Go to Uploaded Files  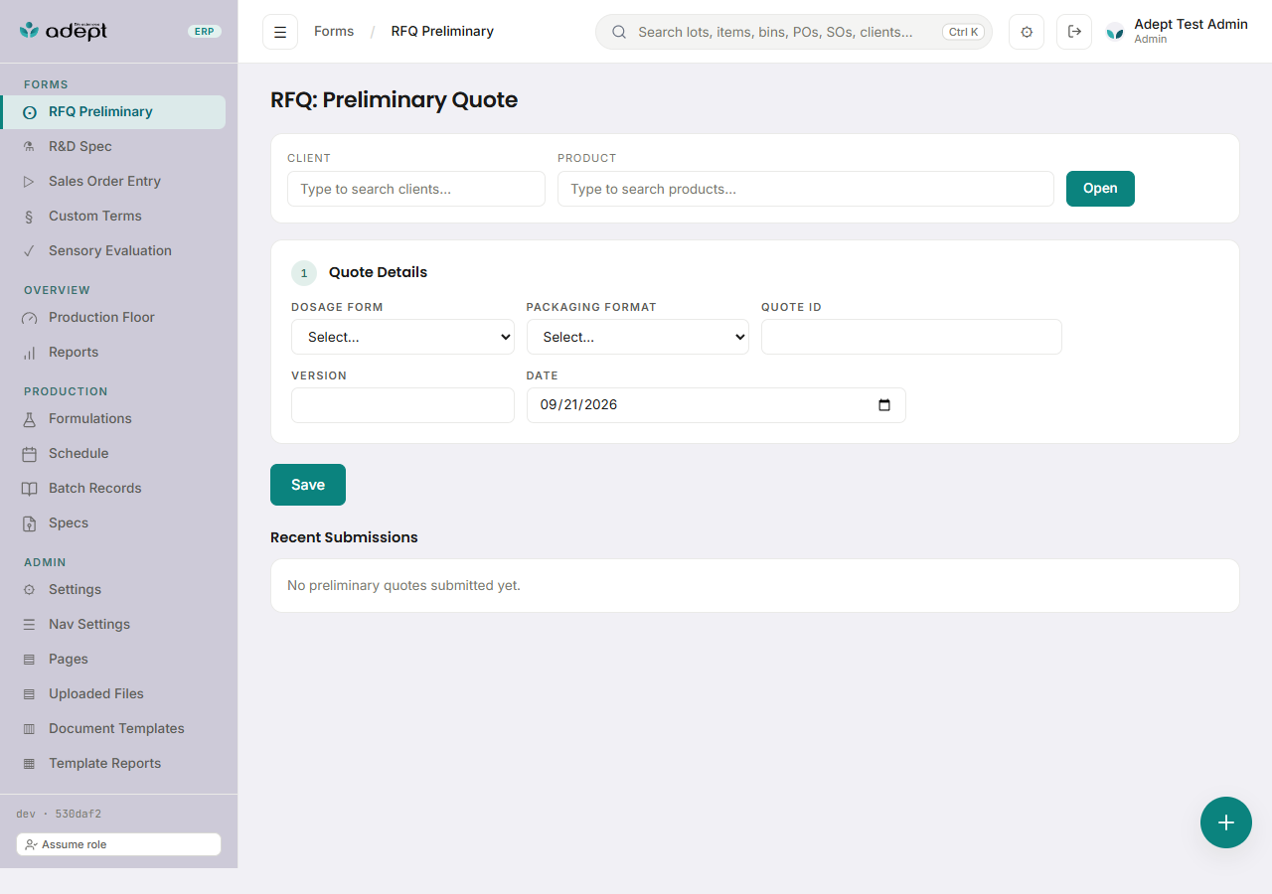click(113, 694)
